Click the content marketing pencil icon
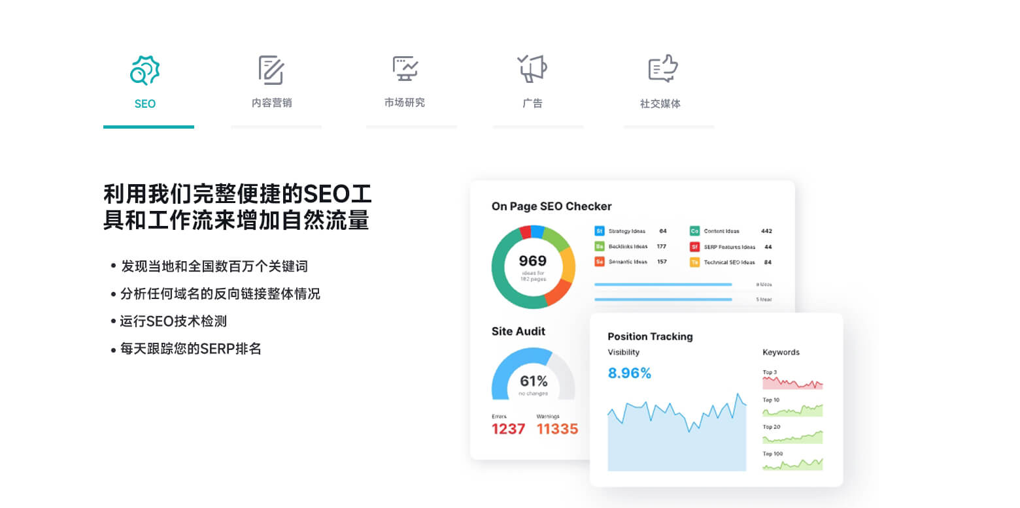Viewport: 1020px width, 508px height. tap(271, 70)
